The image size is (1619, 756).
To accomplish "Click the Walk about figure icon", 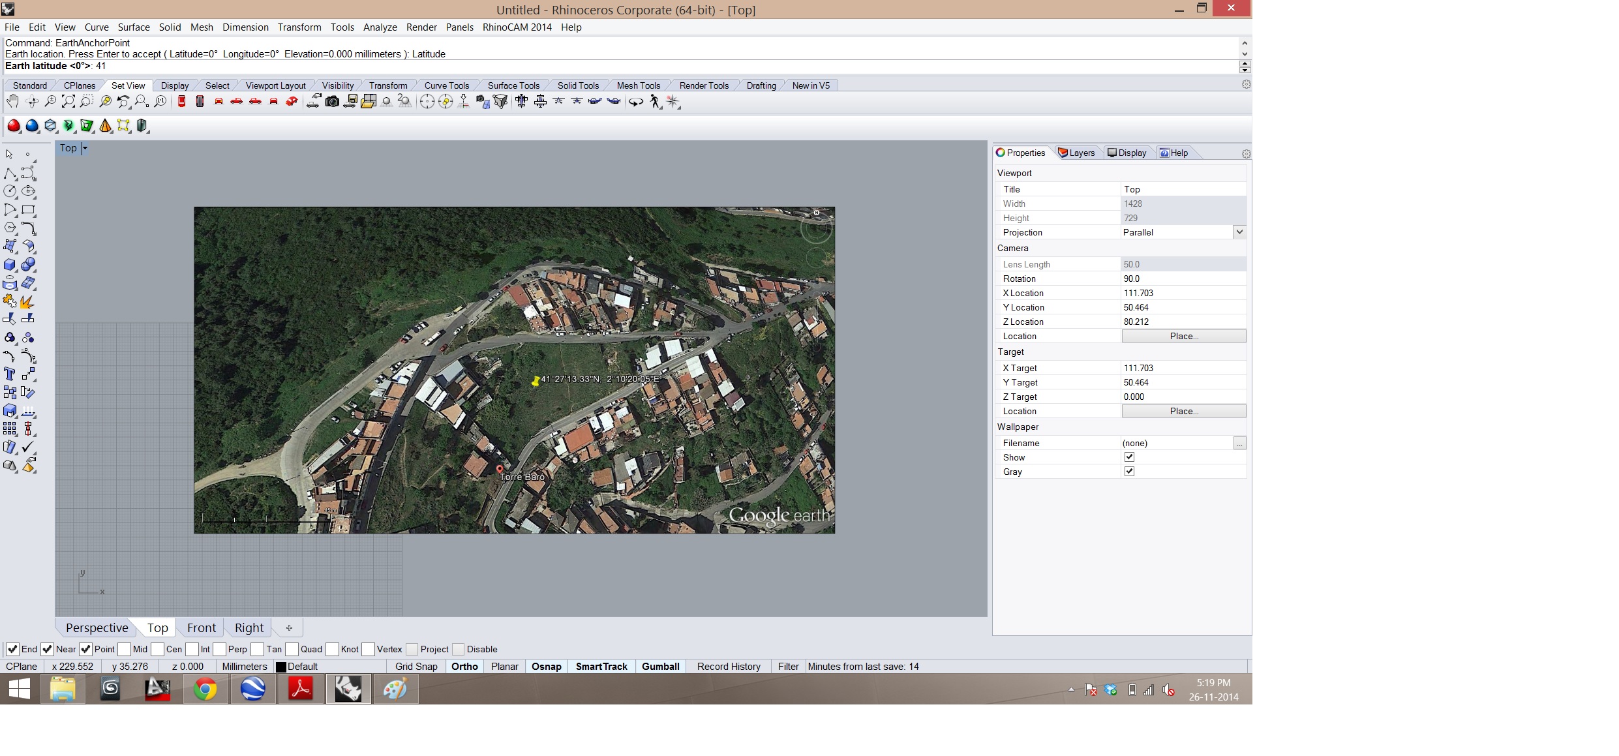I will 655,101.
